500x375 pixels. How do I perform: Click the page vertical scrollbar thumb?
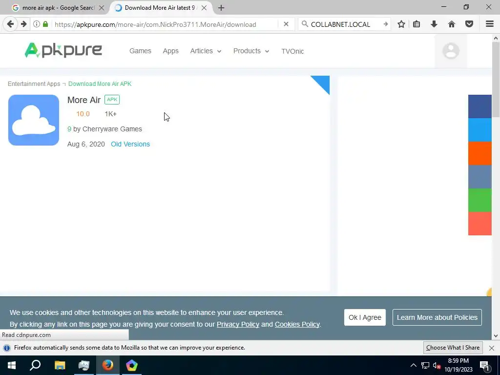pos(496,80)
